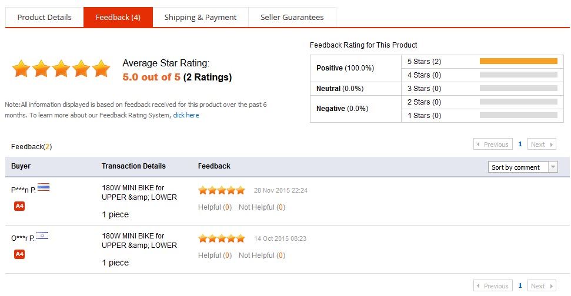Mark O***r P.'s feedback as Not Helpful
Screen dimensions: 571x296
point(258,255)
